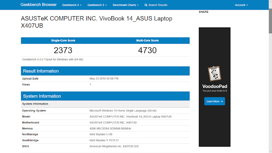The image size is (272, 153).
Task: Click the VoodooPad clipboard icon in ad
Action: click(x=215, y=74)
